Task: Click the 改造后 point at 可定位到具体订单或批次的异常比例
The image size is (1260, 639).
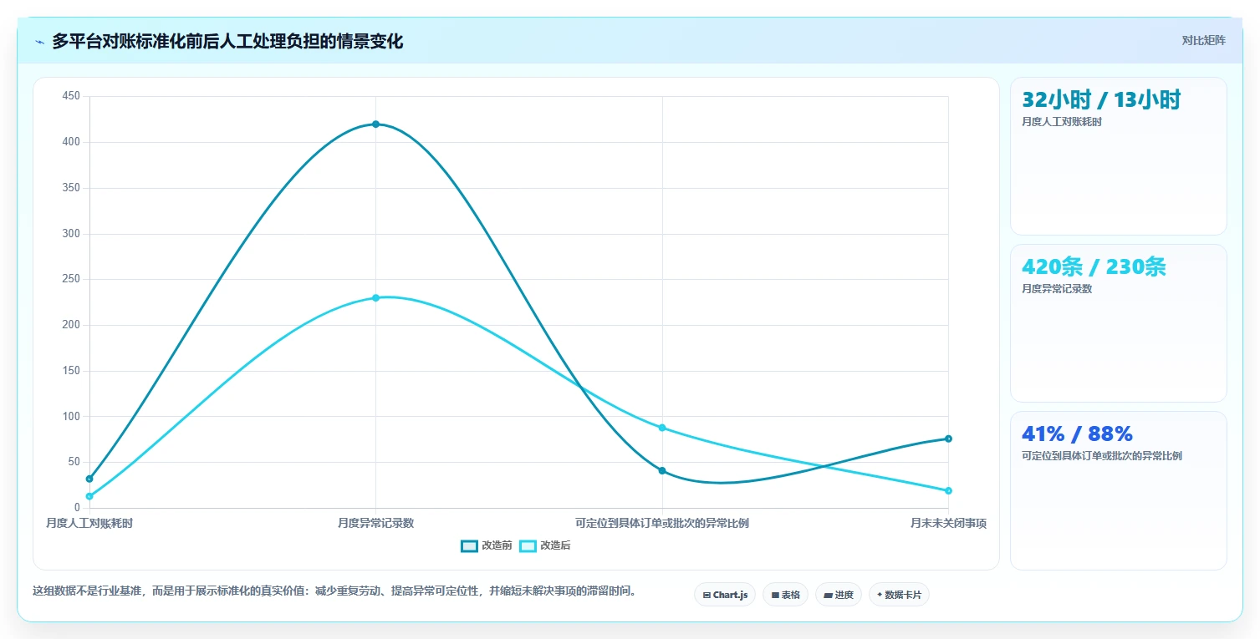Action: [x=662, y=428]
